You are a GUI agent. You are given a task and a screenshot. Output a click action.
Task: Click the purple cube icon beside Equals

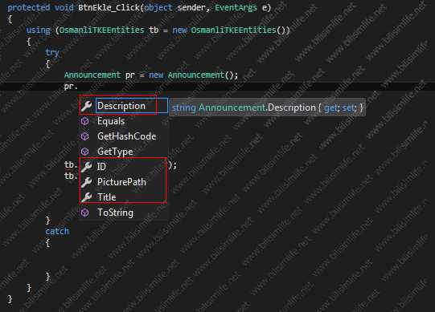tap(85, 121)
